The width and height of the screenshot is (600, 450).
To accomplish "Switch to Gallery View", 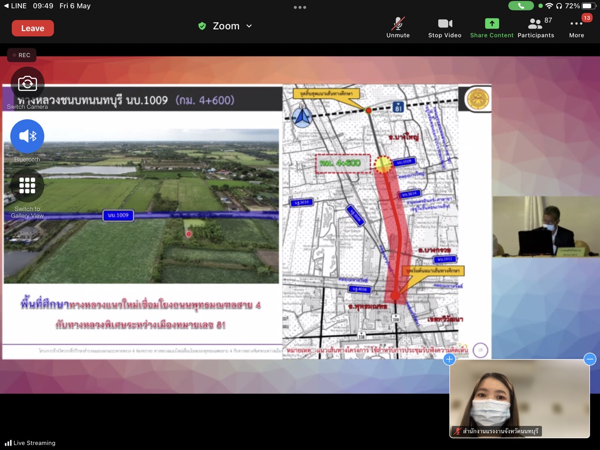I will (27, 186).
